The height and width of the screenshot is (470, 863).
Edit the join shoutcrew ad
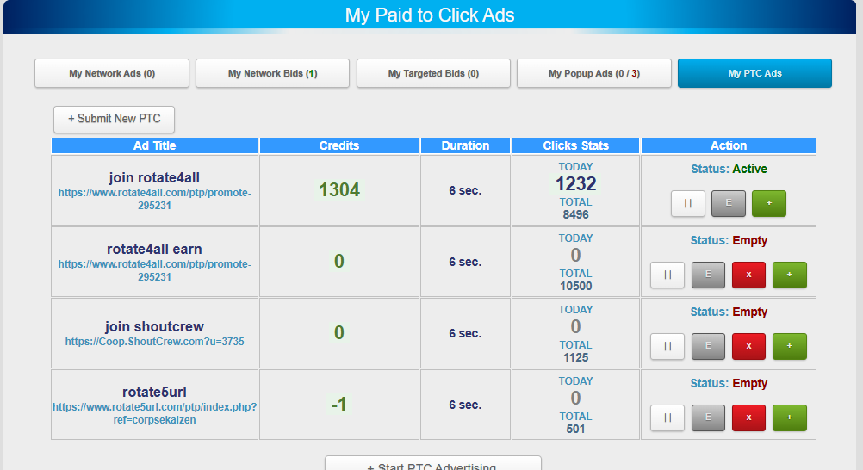[x=708, y=346]
